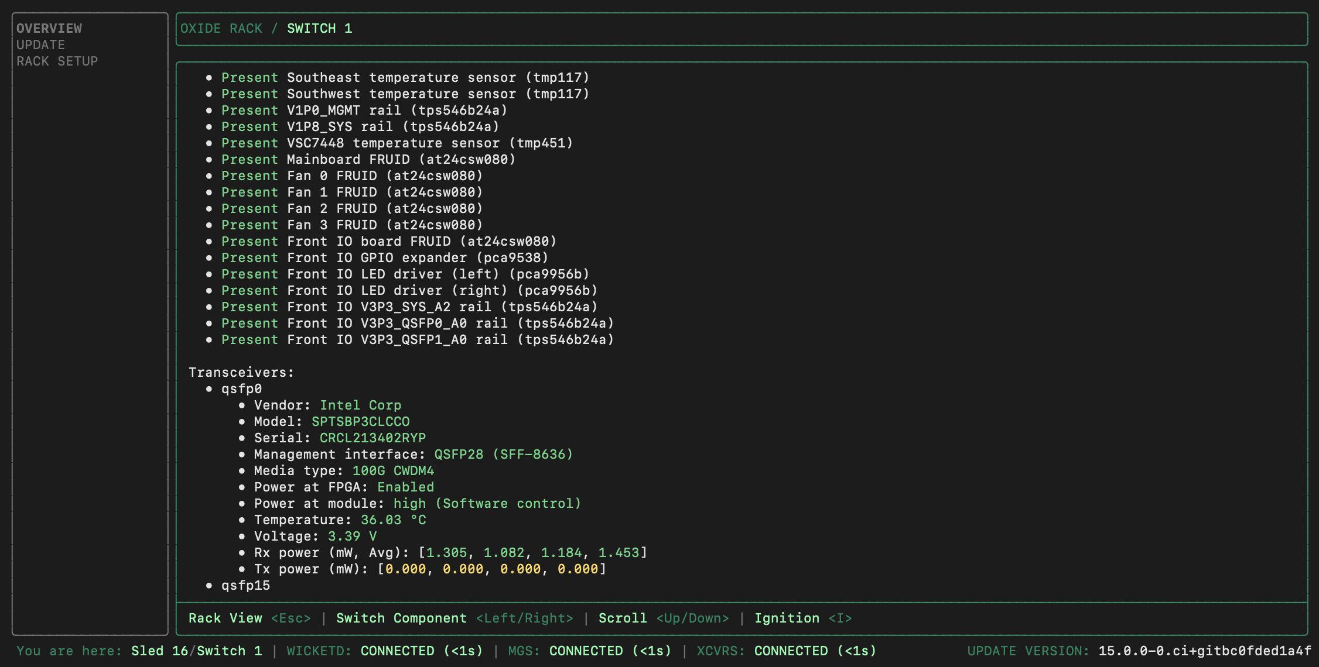Click the Sled 16/Switch 1 location
This screenshot has height=667, width=1319.
click(196, 651)
